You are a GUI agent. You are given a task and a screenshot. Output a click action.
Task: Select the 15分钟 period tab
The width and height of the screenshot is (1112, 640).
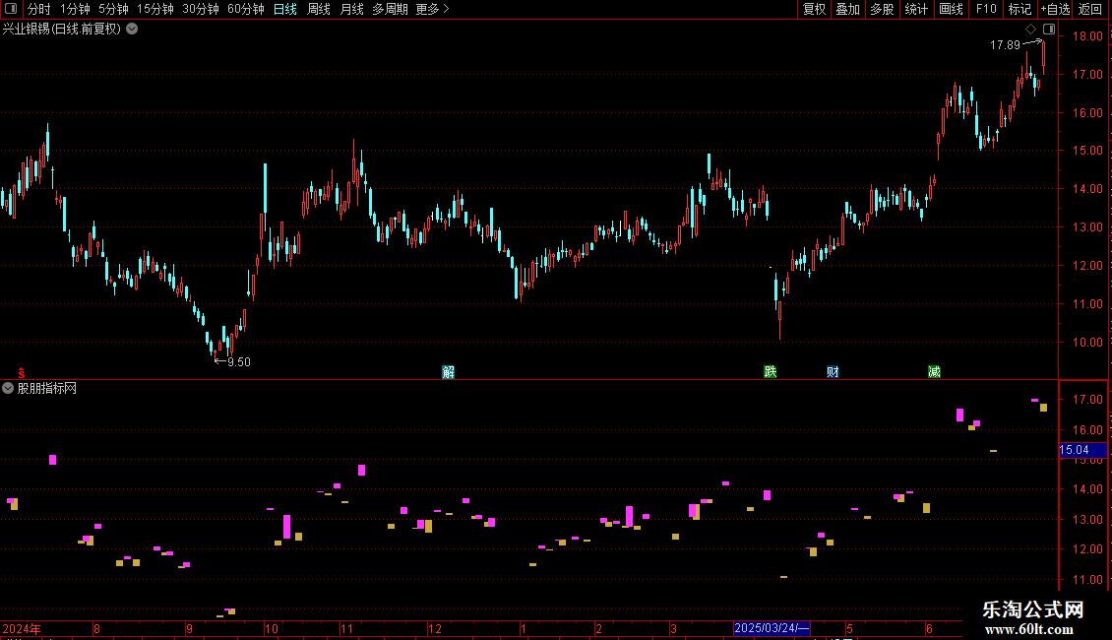154,9
